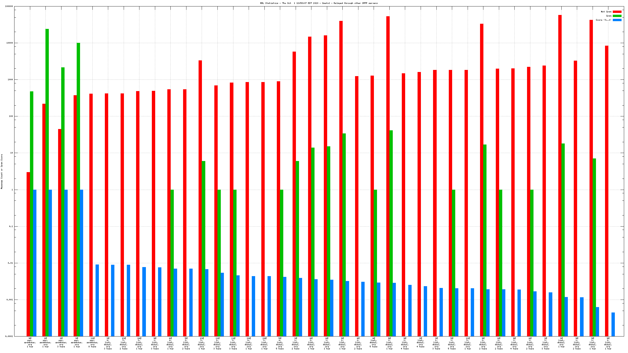Click the '4@ 2.list.dnswl.org 2 hops' axis label

tap(358, 343)
